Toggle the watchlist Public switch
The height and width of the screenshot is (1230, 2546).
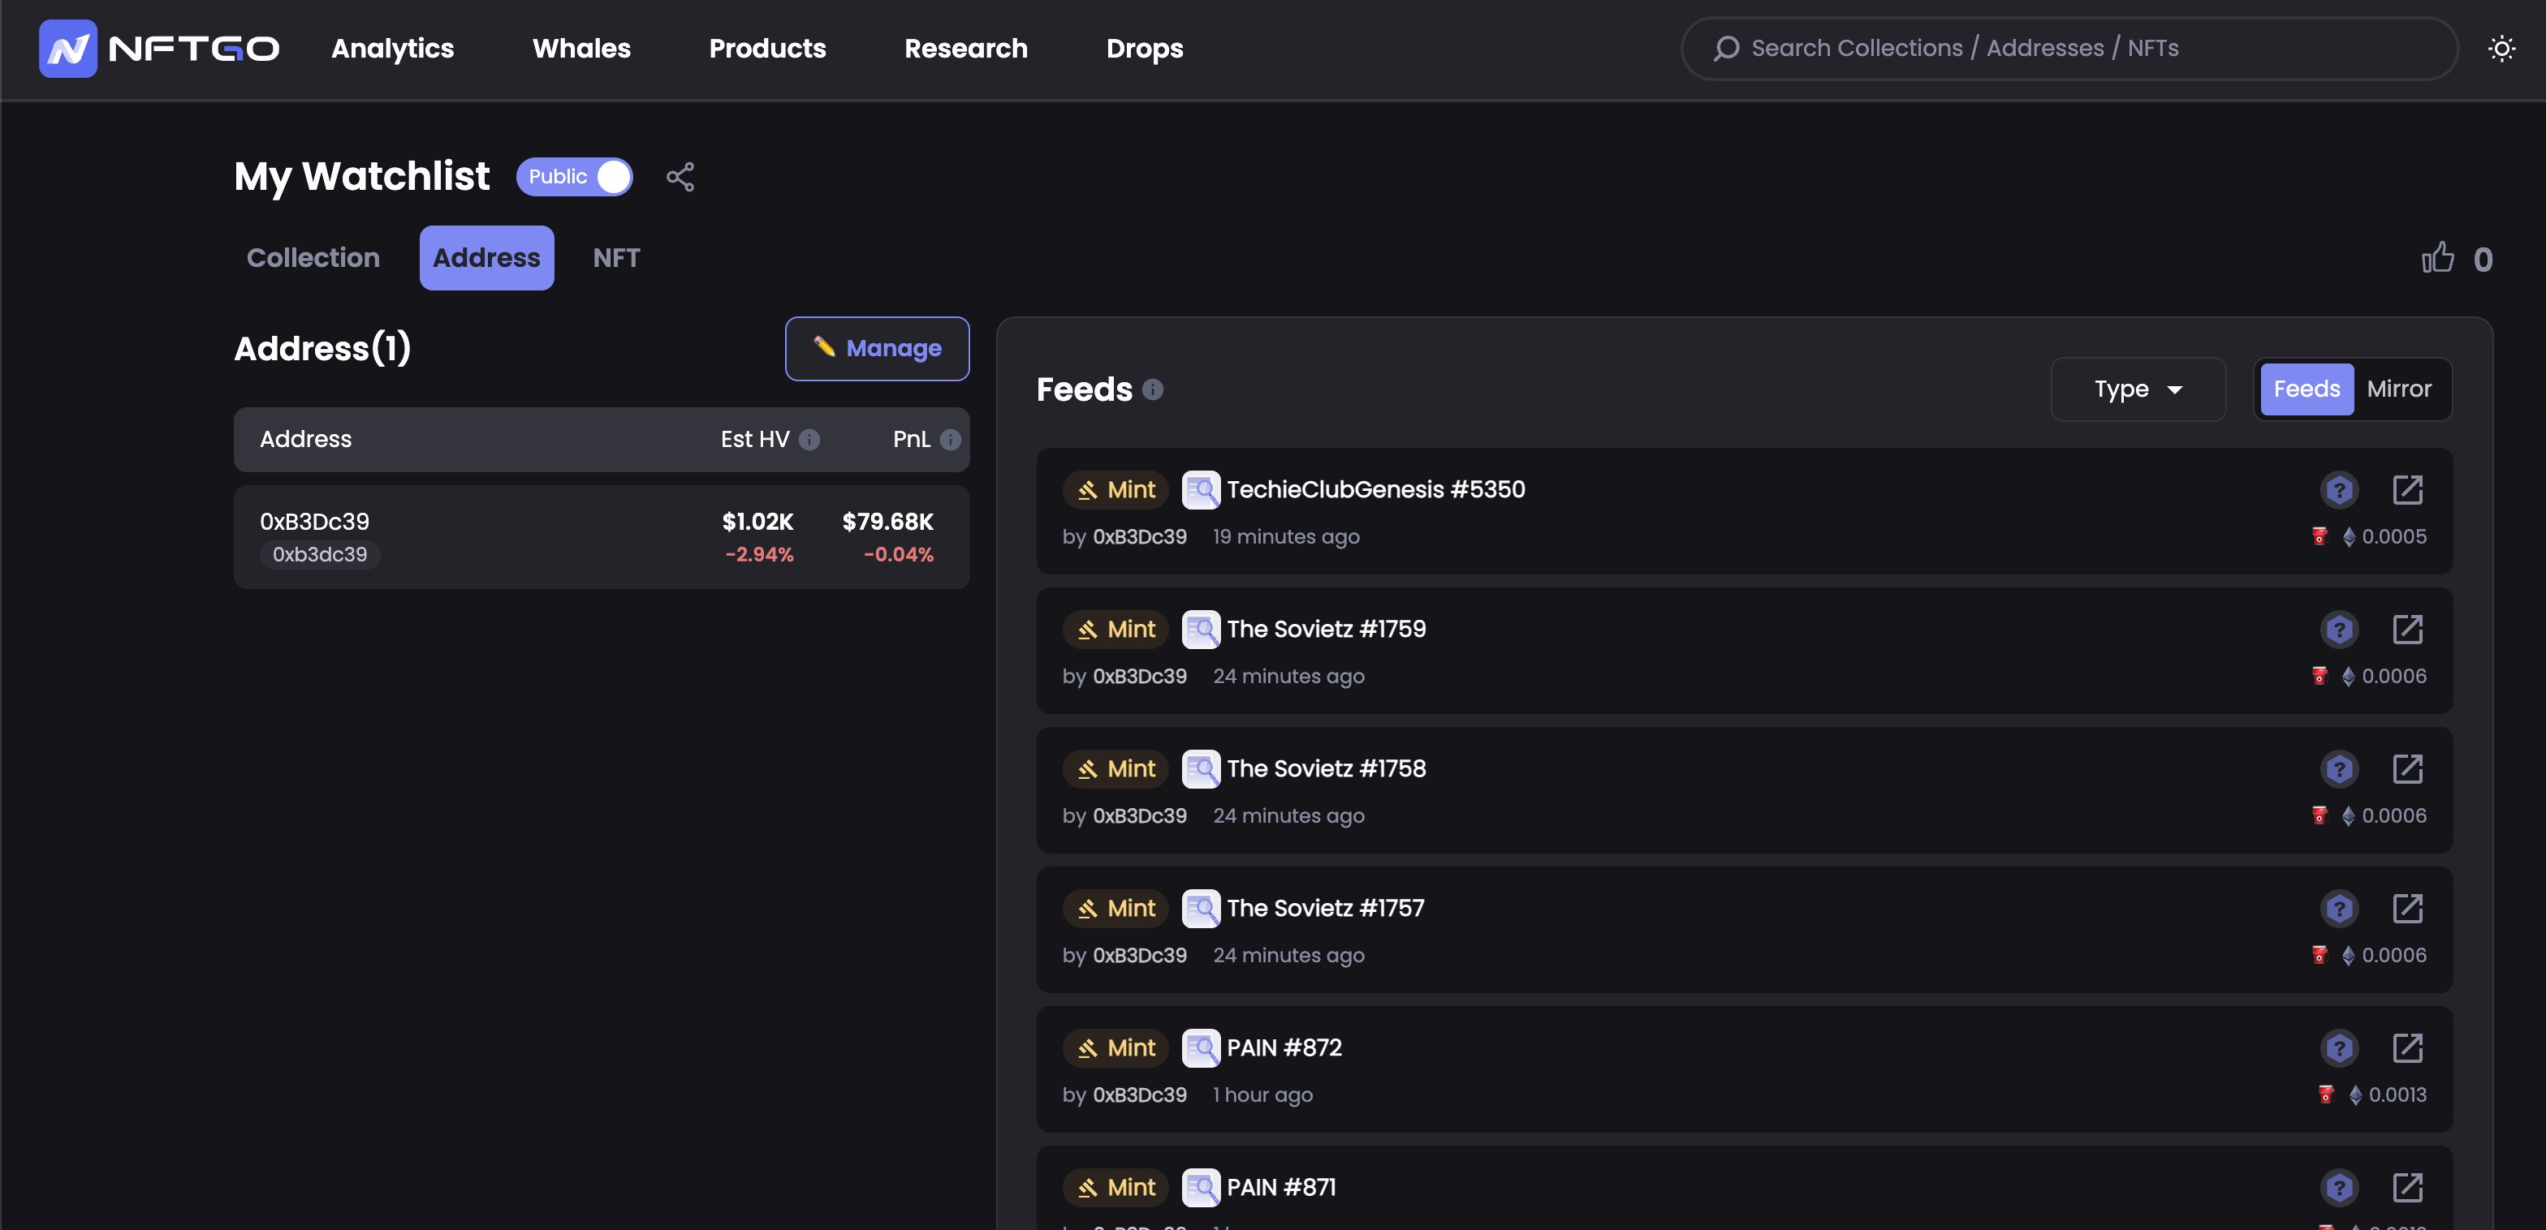(574, 177)
